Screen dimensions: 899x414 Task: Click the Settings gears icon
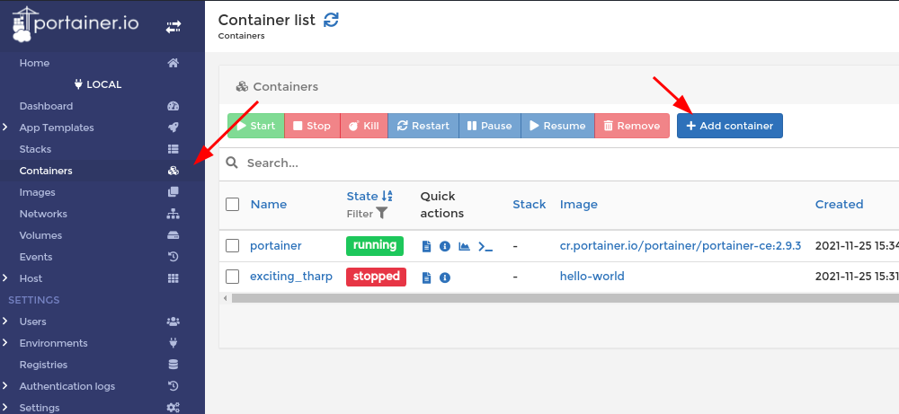pos(174,408)
